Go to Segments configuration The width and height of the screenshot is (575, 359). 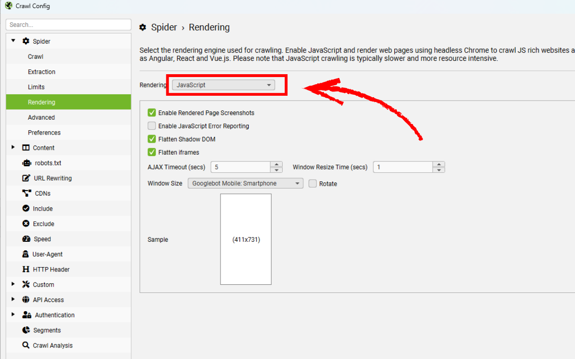47,330
